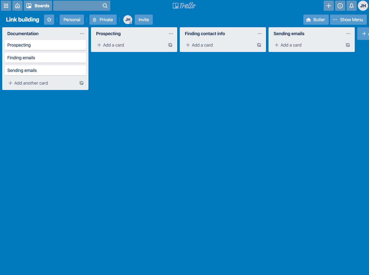The width and height of the screenshot is (369, 275).
Task: Toggle the board sidebar with Show Menu
Action: coord(348,20)
